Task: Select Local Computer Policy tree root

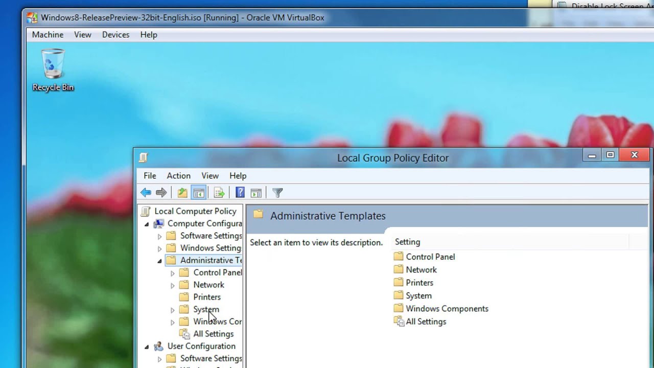Action: [195, 211]
